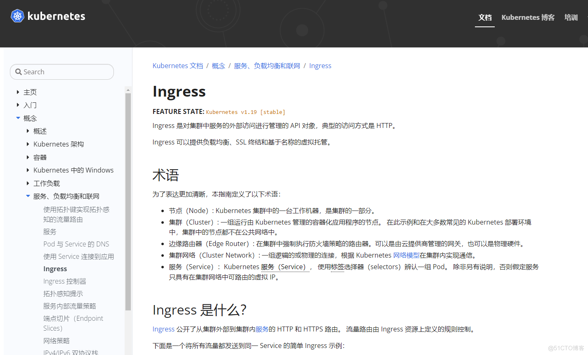Click the magnifier icon in the search box

point(19,71)
